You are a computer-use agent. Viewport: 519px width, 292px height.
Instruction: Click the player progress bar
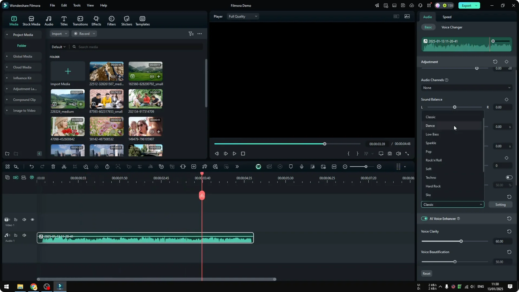click(x=287, y=144)
